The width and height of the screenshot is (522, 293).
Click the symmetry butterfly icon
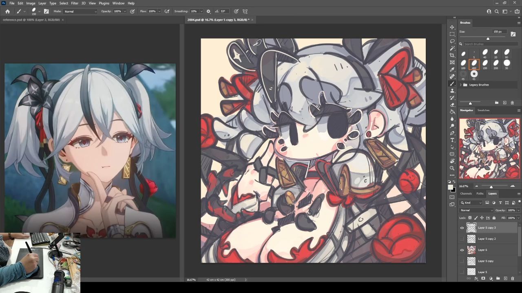(245, 11)
